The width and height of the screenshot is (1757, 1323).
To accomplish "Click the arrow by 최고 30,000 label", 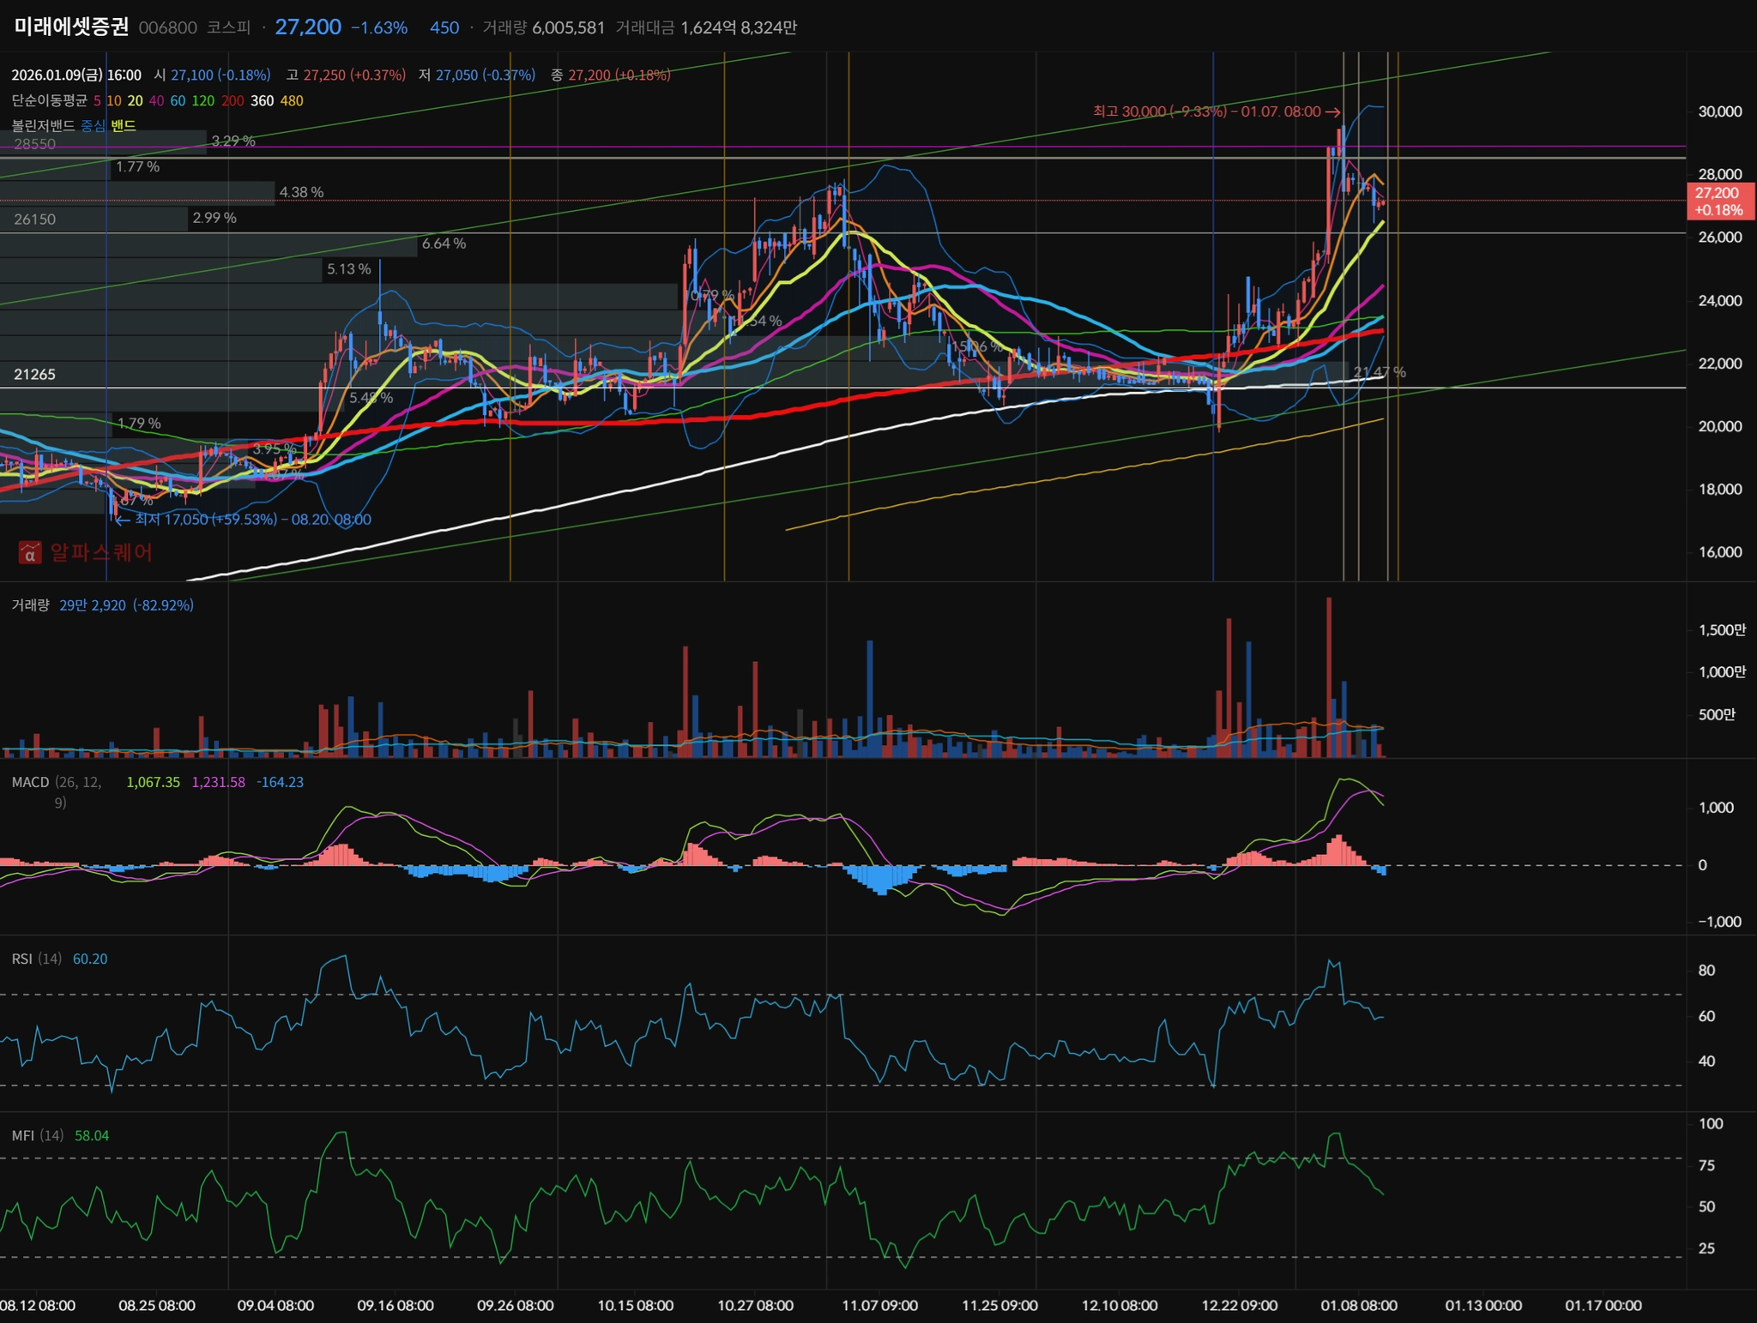I will pyautogui.click(x=1332, y=112).
